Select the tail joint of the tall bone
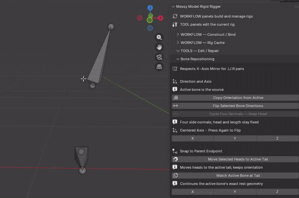 point(111,27)
